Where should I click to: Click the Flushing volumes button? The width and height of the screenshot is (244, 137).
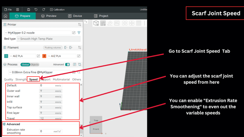pyautogui.click(x=53, y=48)
